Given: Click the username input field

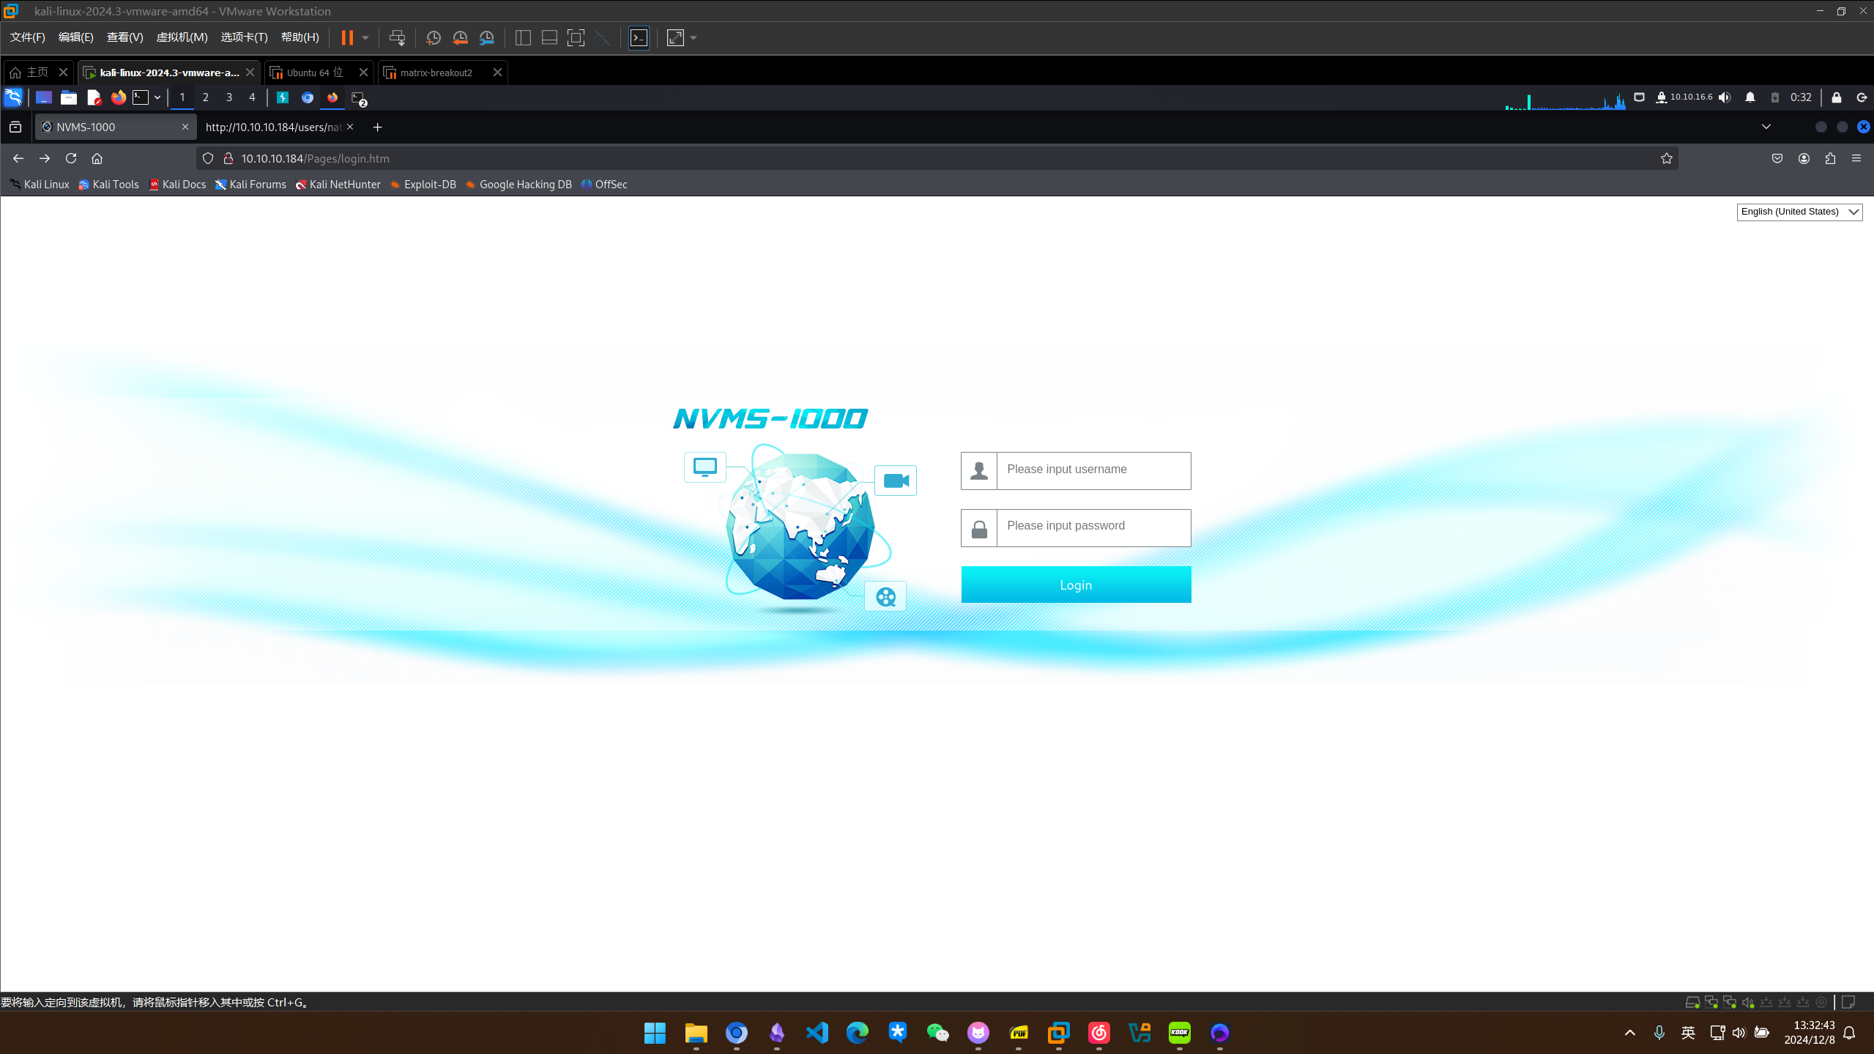Looking at the screenshot, I should (x=1093, y=470).
